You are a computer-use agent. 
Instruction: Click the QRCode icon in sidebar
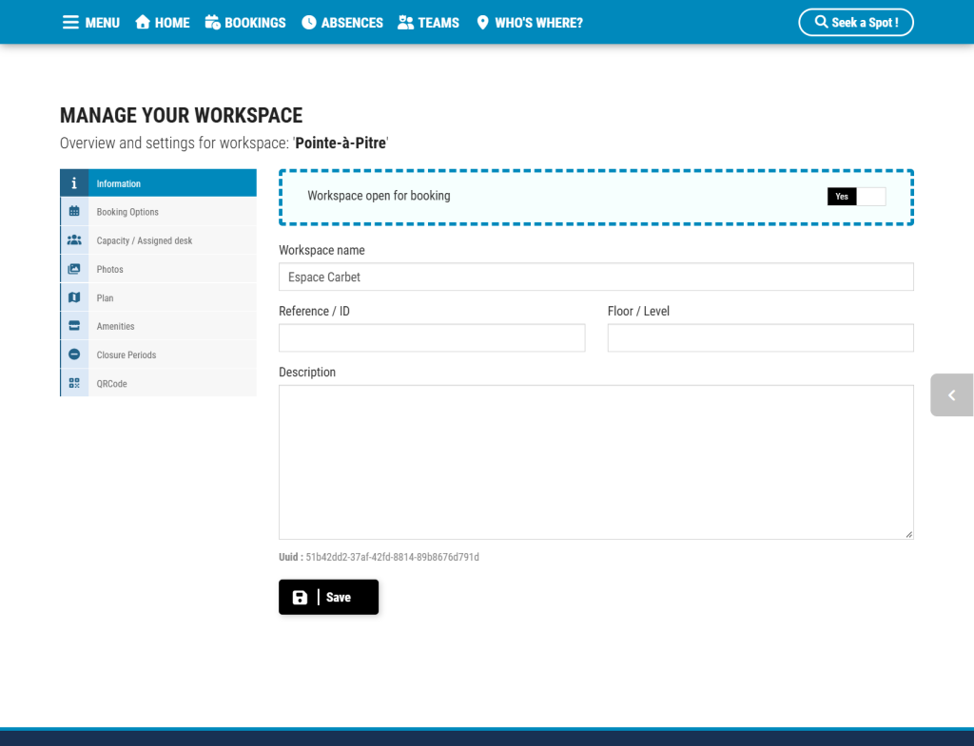coord(74,383)
